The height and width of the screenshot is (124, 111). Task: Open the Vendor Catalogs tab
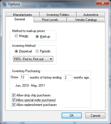(86, 20)
